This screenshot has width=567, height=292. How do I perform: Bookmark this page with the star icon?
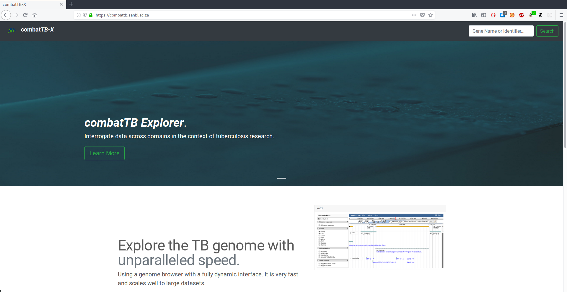431,15
